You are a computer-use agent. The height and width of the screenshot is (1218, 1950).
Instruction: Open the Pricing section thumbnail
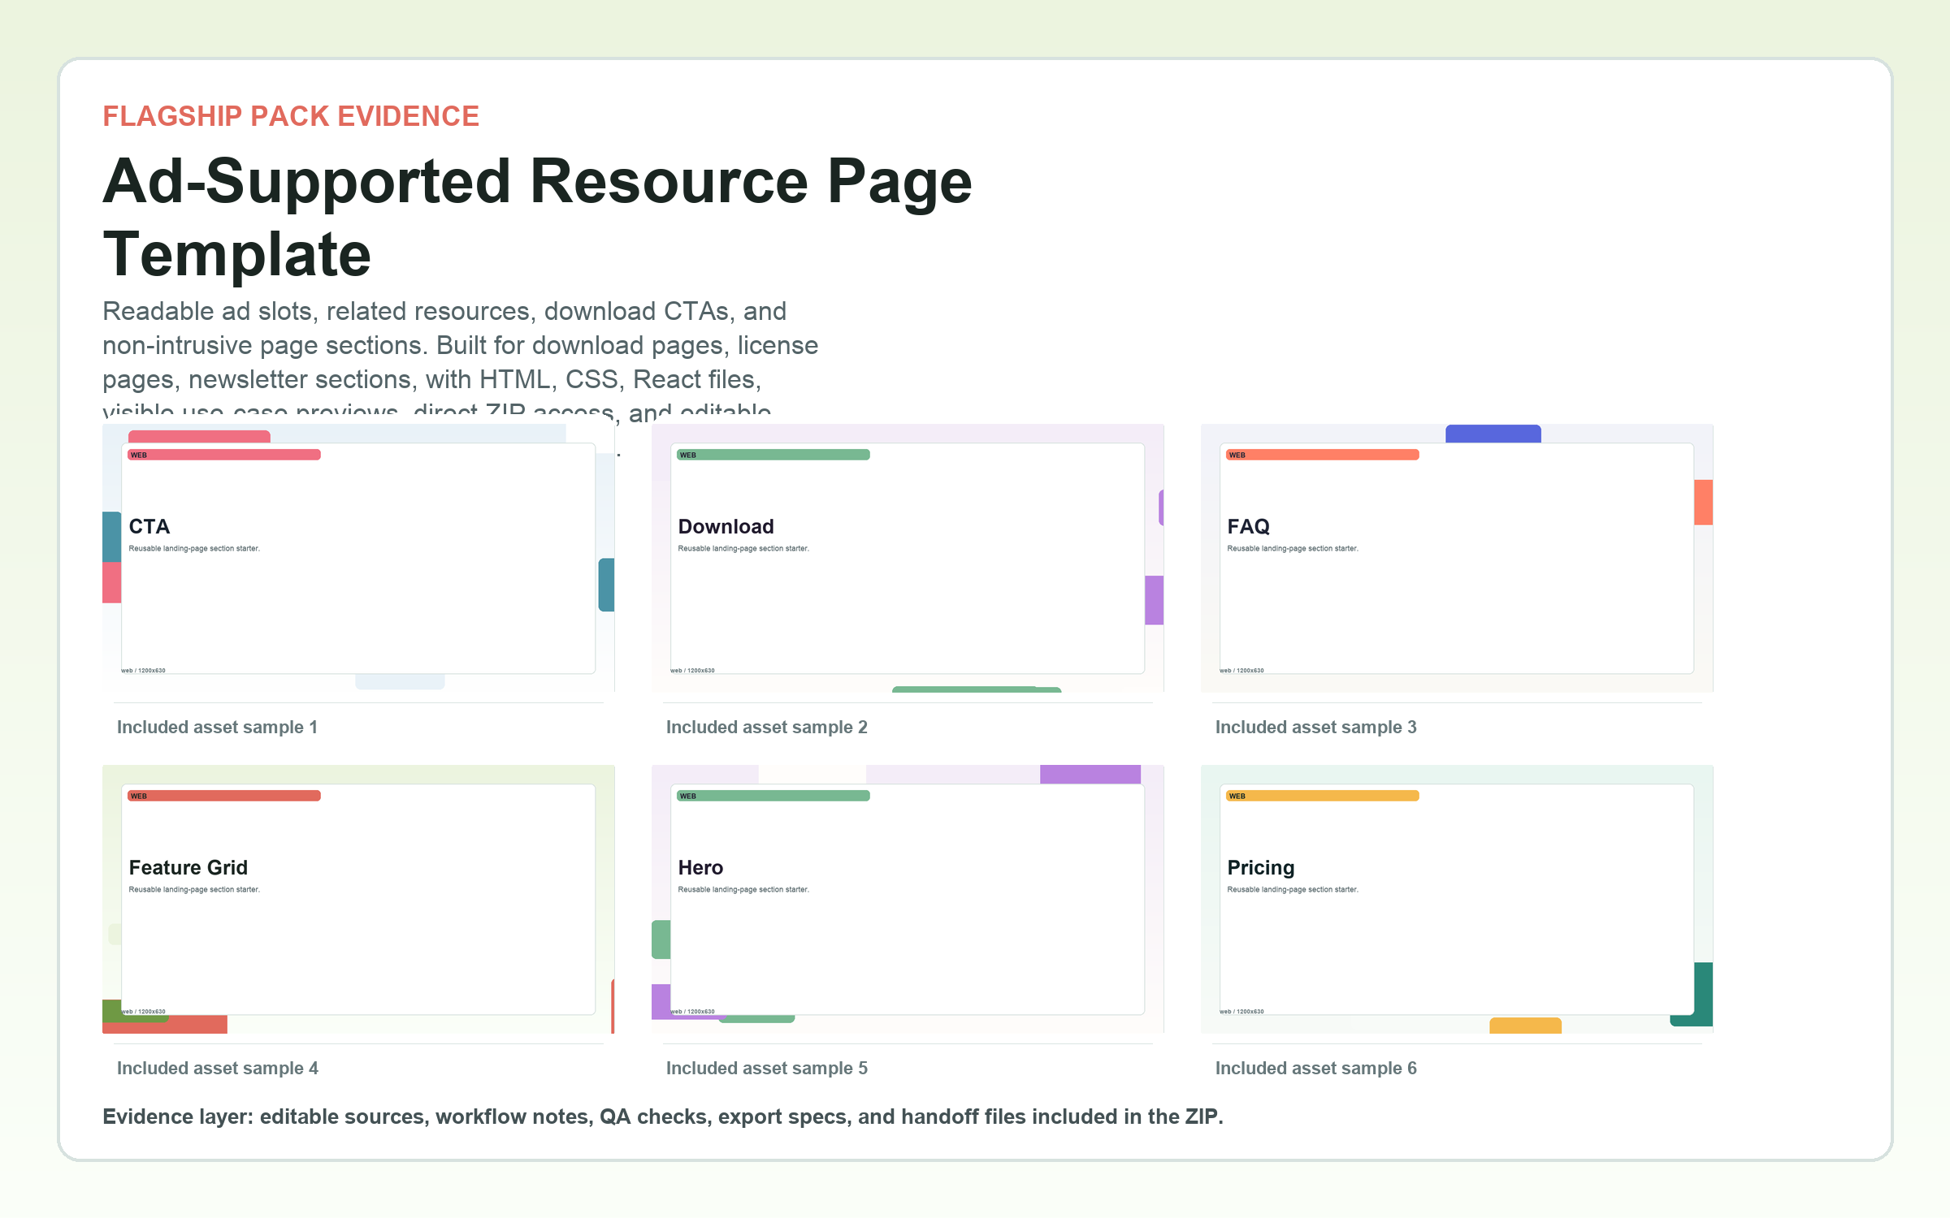(1457, 899)
